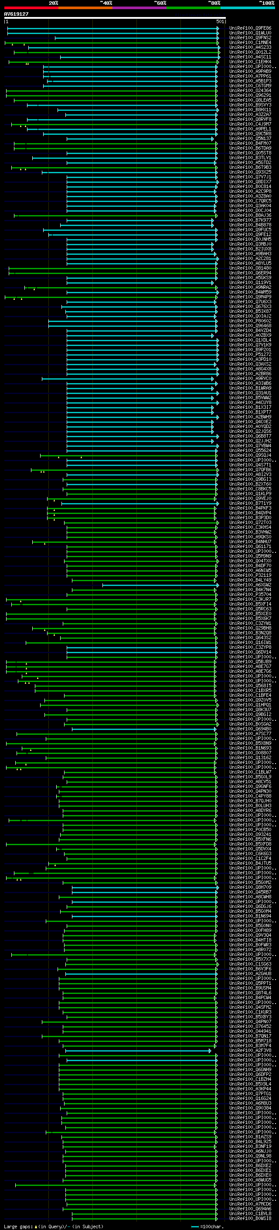This screenshot has width=279, height=1230.
Task: Select the UniRef100_Q8LEA5 label
Action: tap(250, 100)
